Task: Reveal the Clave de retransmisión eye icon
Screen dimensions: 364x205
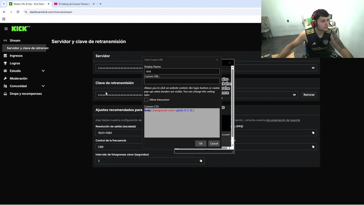Action: [294, 95]
